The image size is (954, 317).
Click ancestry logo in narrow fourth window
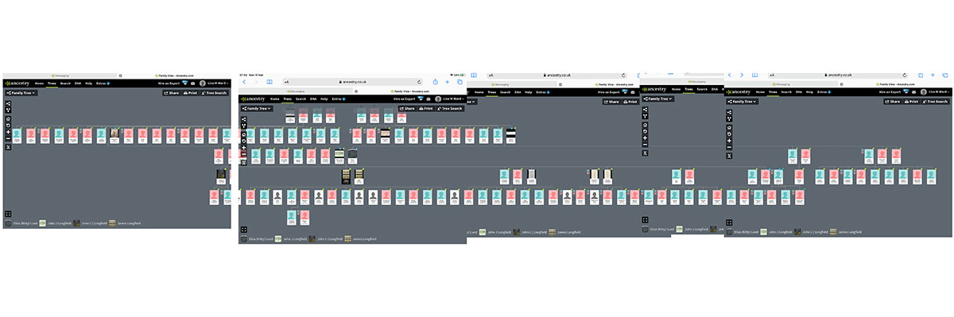654,89
